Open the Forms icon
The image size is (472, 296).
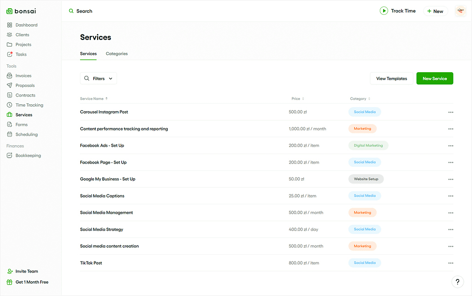click(x=10, y=125)
